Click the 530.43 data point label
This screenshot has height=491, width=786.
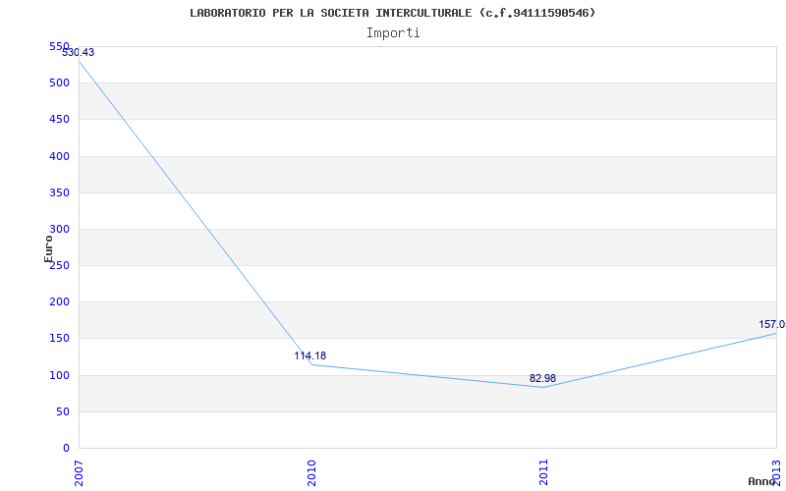(79, 52)
